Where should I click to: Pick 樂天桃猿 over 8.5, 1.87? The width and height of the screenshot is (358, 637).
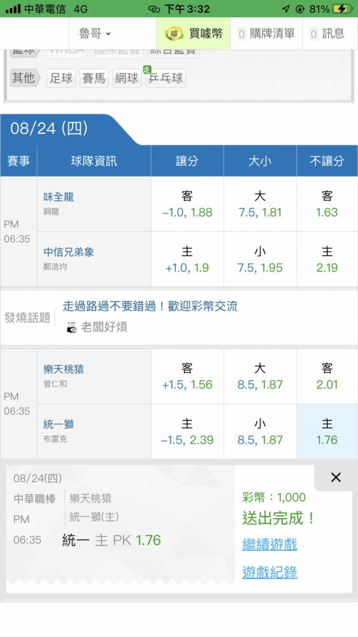260,376
